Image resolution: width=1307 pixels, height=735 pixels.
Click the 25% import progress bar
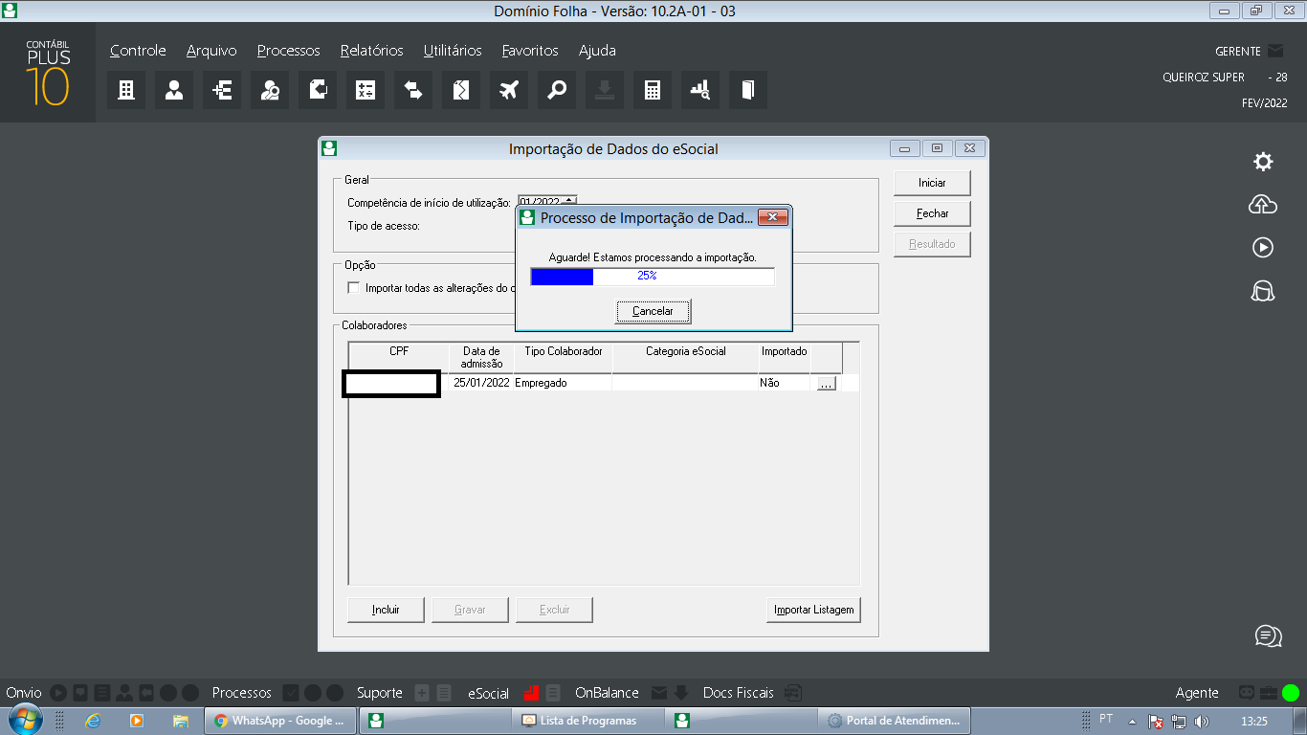tap(653, 277)
